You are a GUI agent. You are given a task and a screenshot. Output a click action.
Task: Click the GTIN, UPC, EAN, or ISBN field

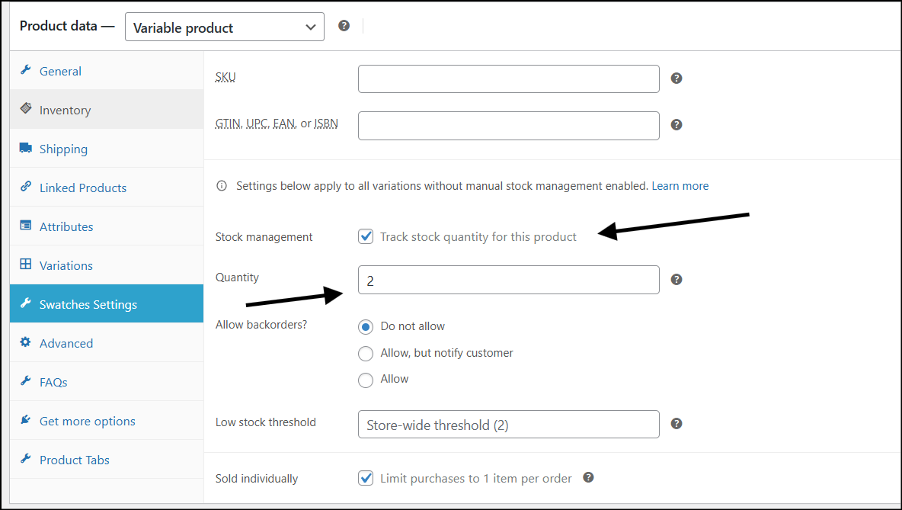509,126
